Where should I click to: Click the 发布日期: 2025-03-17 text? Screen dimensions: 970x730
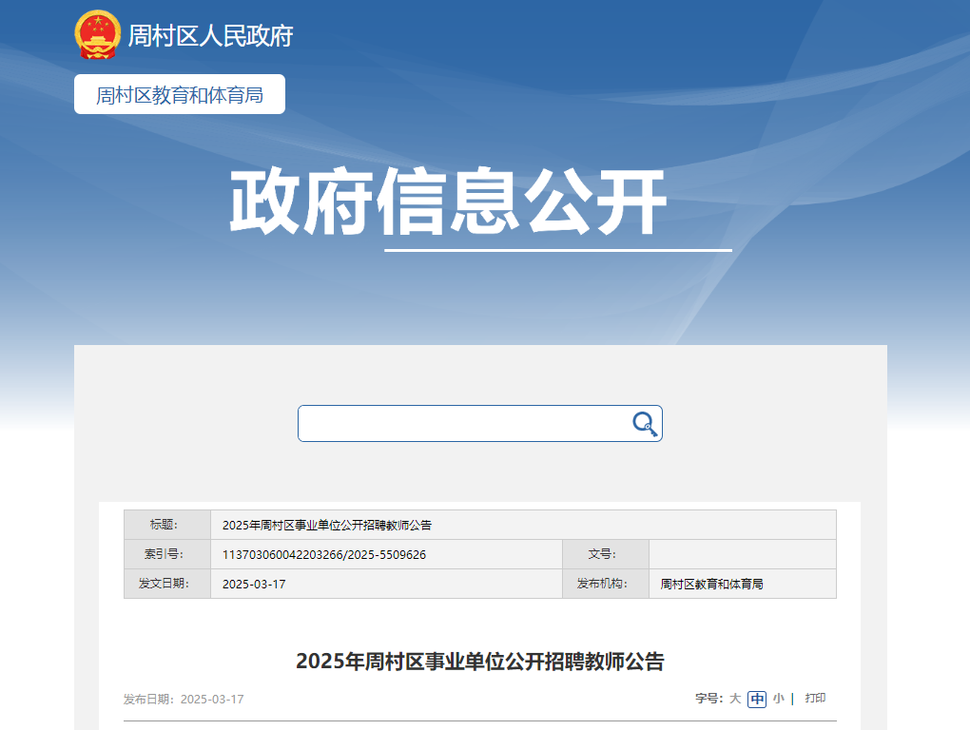pos(184,699)
